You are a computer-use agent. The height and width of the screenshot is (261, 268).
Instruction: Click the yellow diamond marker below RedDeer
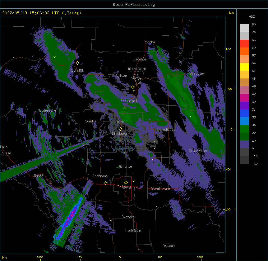(132, 87)
